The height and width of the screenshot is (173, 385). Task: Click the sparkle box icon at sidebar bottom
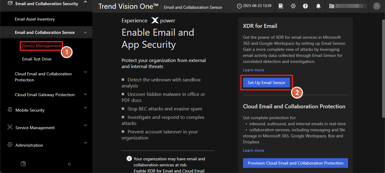coord(23,164)
